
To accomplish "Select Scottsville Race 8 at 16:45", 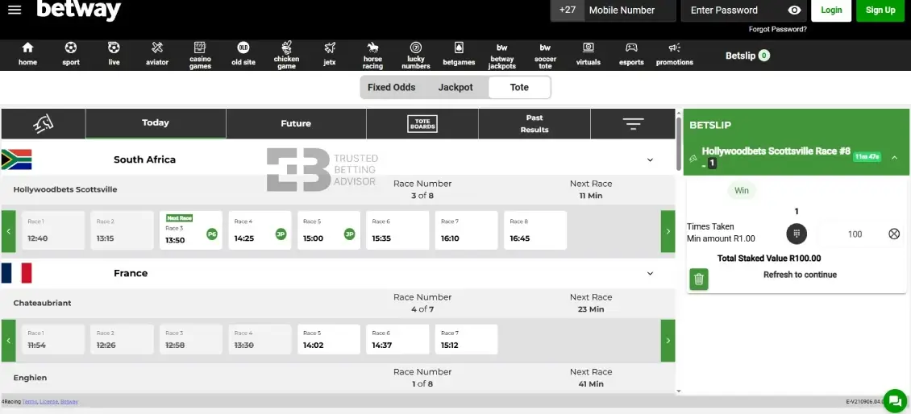I will click(535, 230).
